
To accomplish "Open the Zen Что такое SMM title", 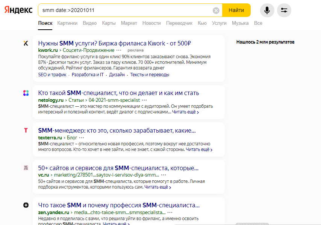I will (119, 205).
